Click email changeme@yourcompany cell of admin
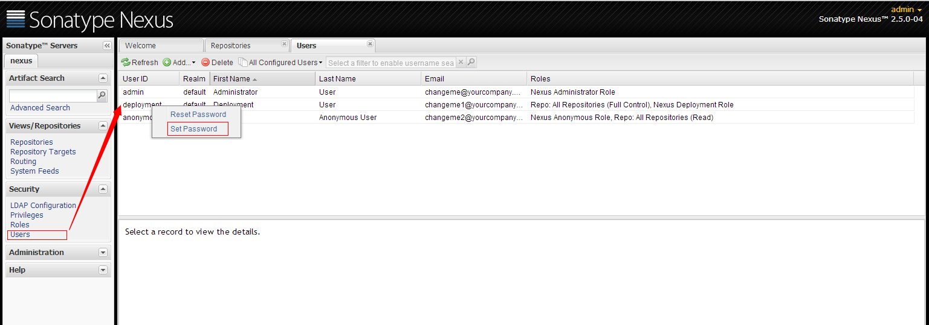Image resolution: width=929 pixels, height=325 pixels. (473, 92)
